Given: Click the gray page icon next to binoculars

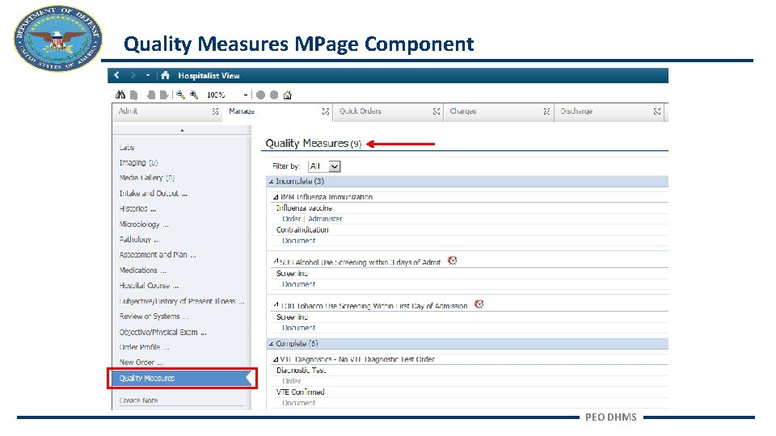Looking at the screenshot, I should (x=133, y=95).
